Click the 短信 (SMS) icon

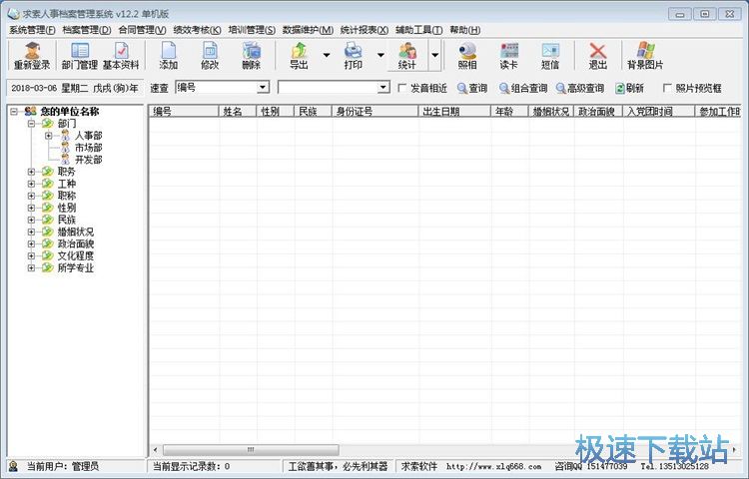550,56
